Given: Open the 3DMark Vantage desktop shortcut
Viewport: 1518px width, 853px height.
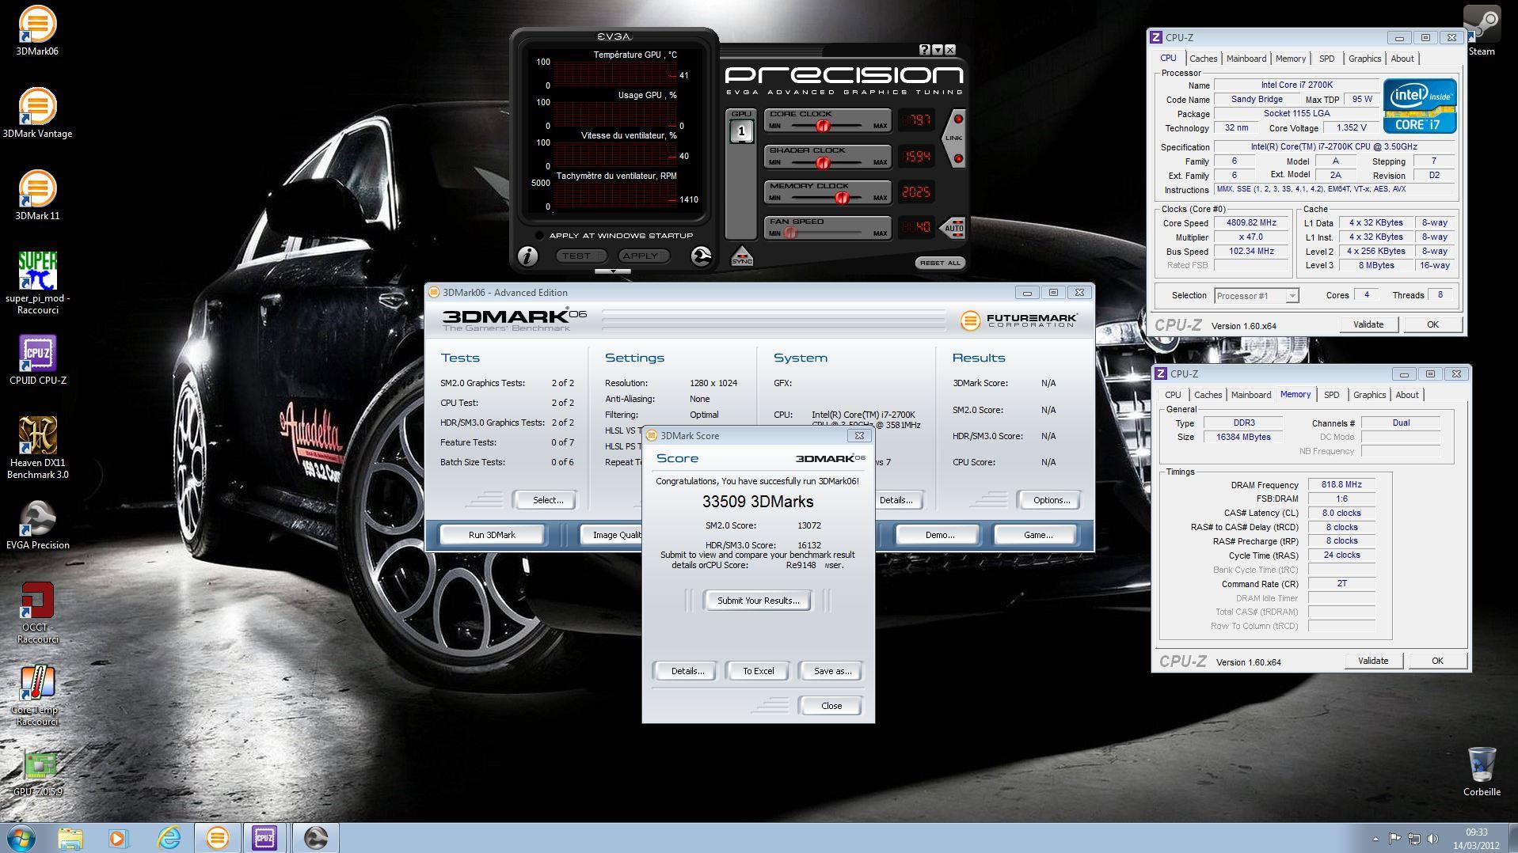Looking at the screenshot, I should click(37, 113).
